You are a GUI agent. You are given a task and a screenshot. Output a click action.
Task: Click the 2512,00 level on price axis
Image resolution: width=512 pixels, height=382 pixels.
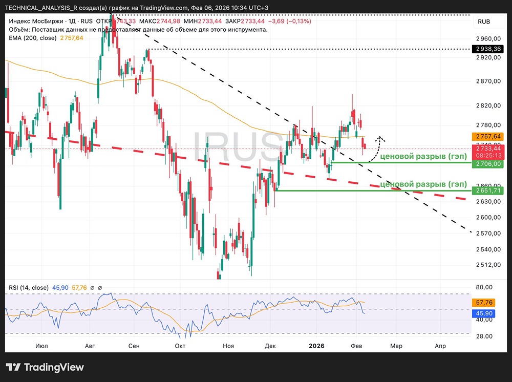tap(488, 264)
